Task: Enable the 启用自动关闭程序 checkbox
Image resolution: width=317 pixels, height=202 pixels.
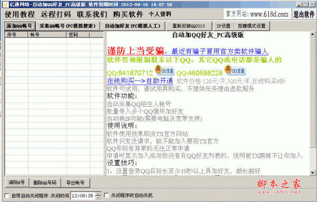Action: (x=7, y=196)
